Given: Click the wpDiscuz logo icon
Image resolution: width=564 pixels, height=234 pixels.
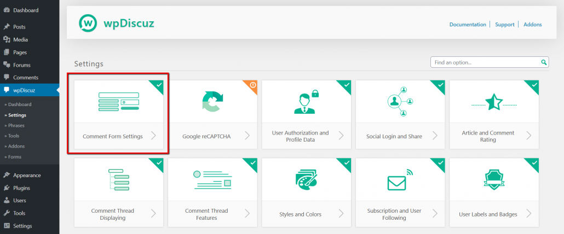Looking at the screenshot, I should coord(88,24).
